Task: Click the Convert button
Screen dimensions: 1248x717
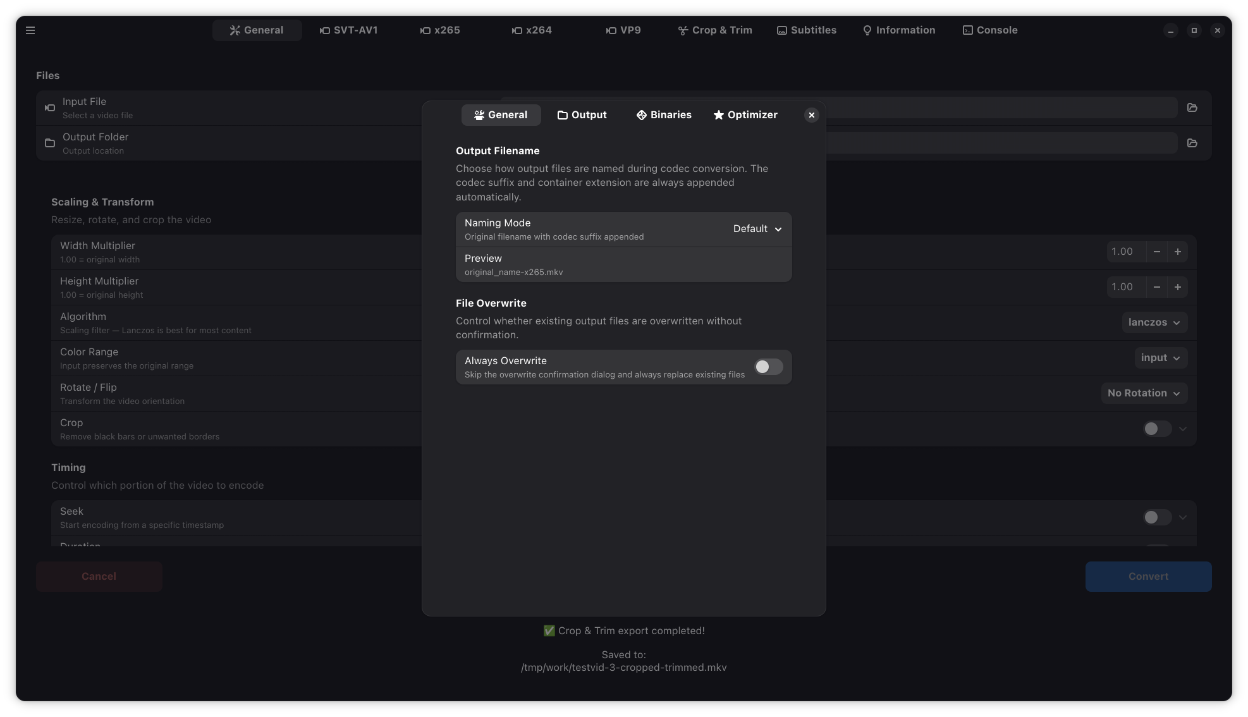Action: 1147,577
